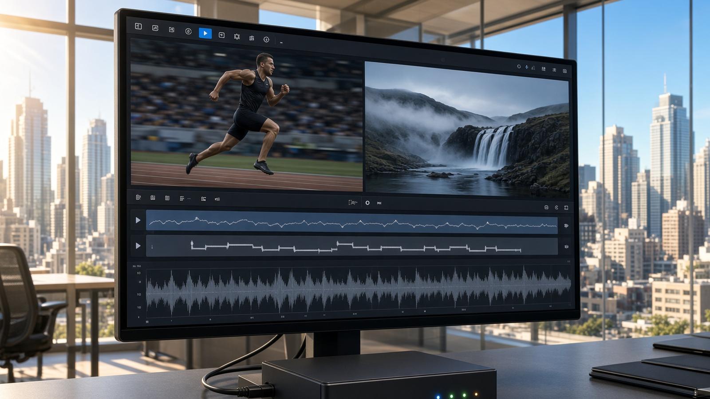Image resolution: width=710 pixels, height=399 pixels.
Task: Click the expand icon above timeline right edge
Action: 566,207
